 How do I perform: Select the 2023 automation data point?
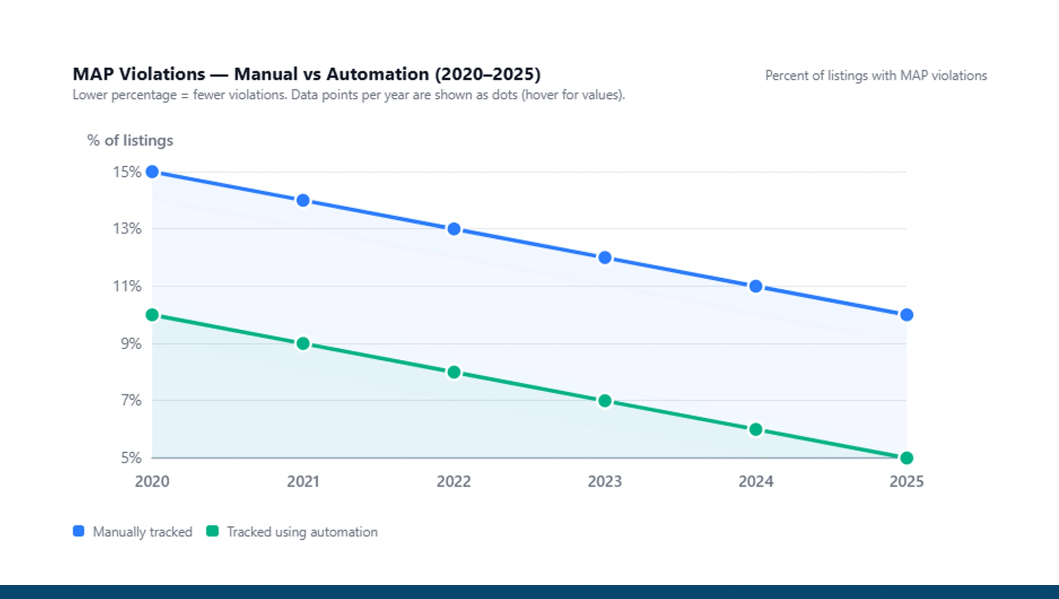605,401
